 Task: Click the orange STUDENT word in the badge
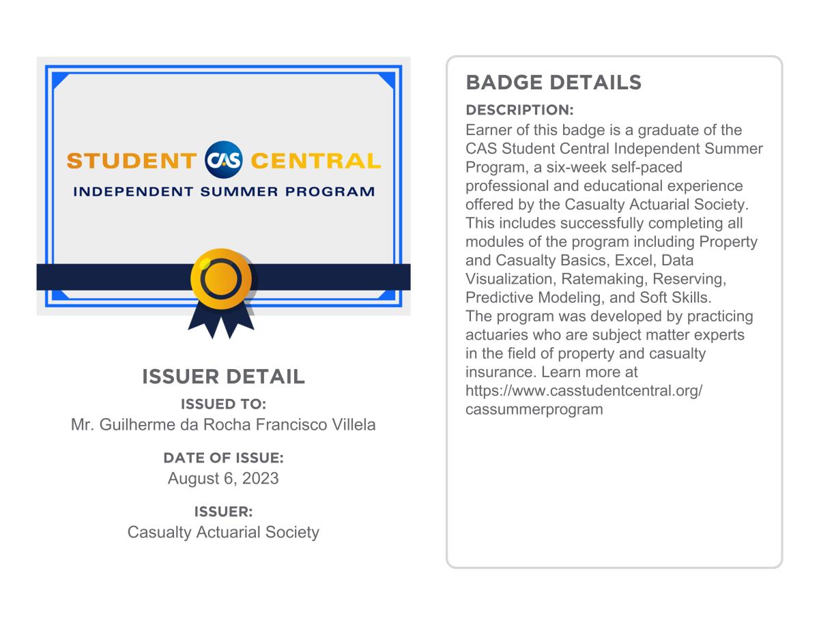coord(132,161)
